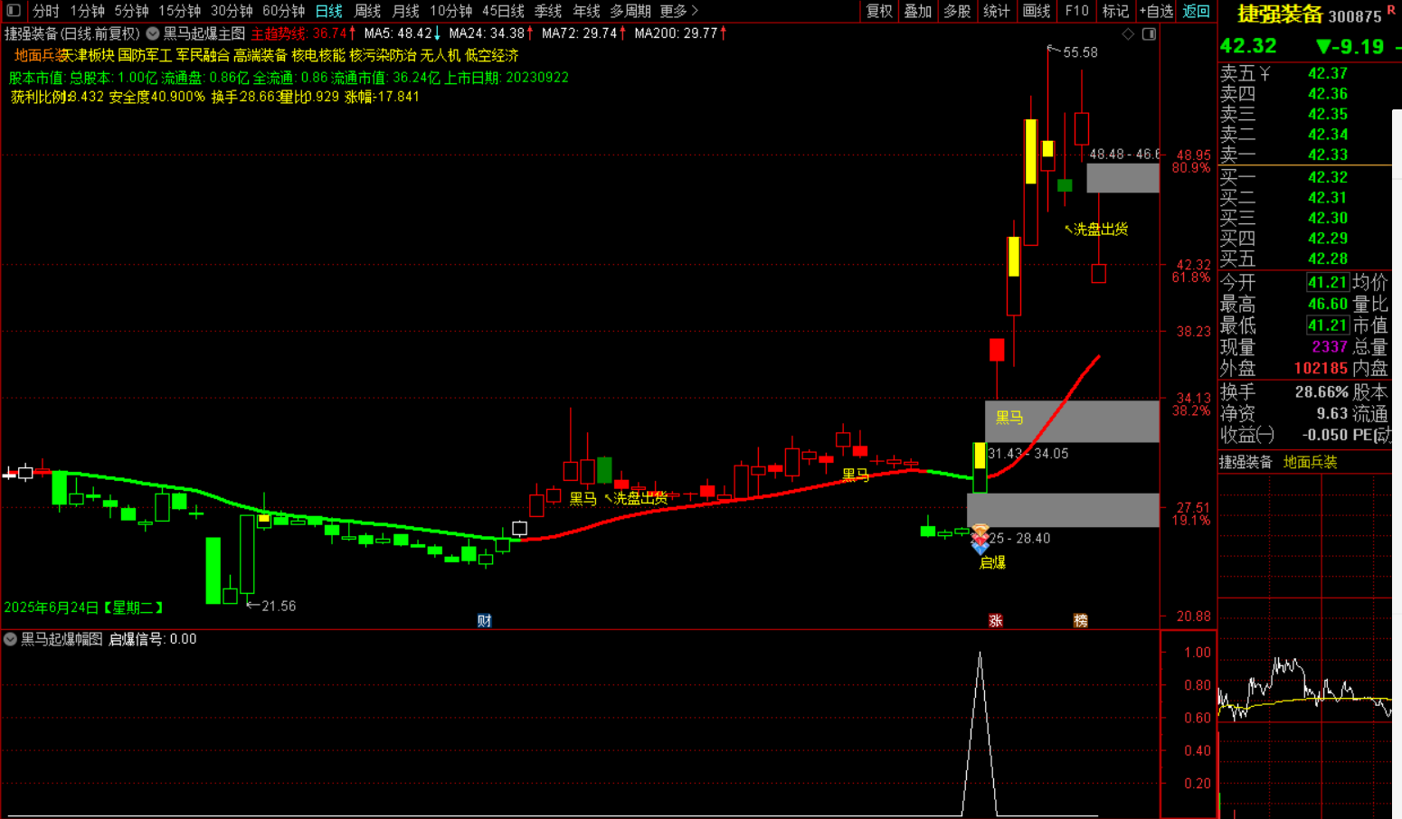
Task: Click the 地面兵装 sector link in right panel
Action: click(1310, 462)
